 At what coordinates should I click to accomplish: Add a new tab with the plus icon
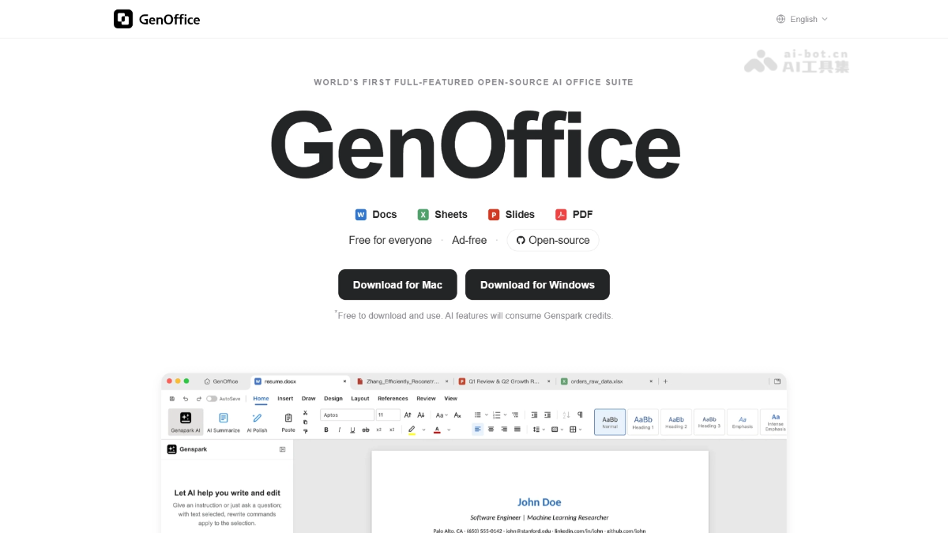(x=665, y=381)
